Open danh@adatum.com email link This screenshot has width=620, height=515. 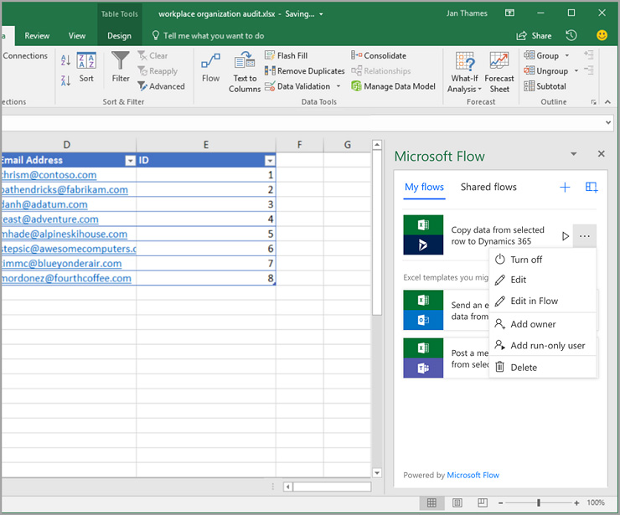pyautogui.click(x=44, y=204)
